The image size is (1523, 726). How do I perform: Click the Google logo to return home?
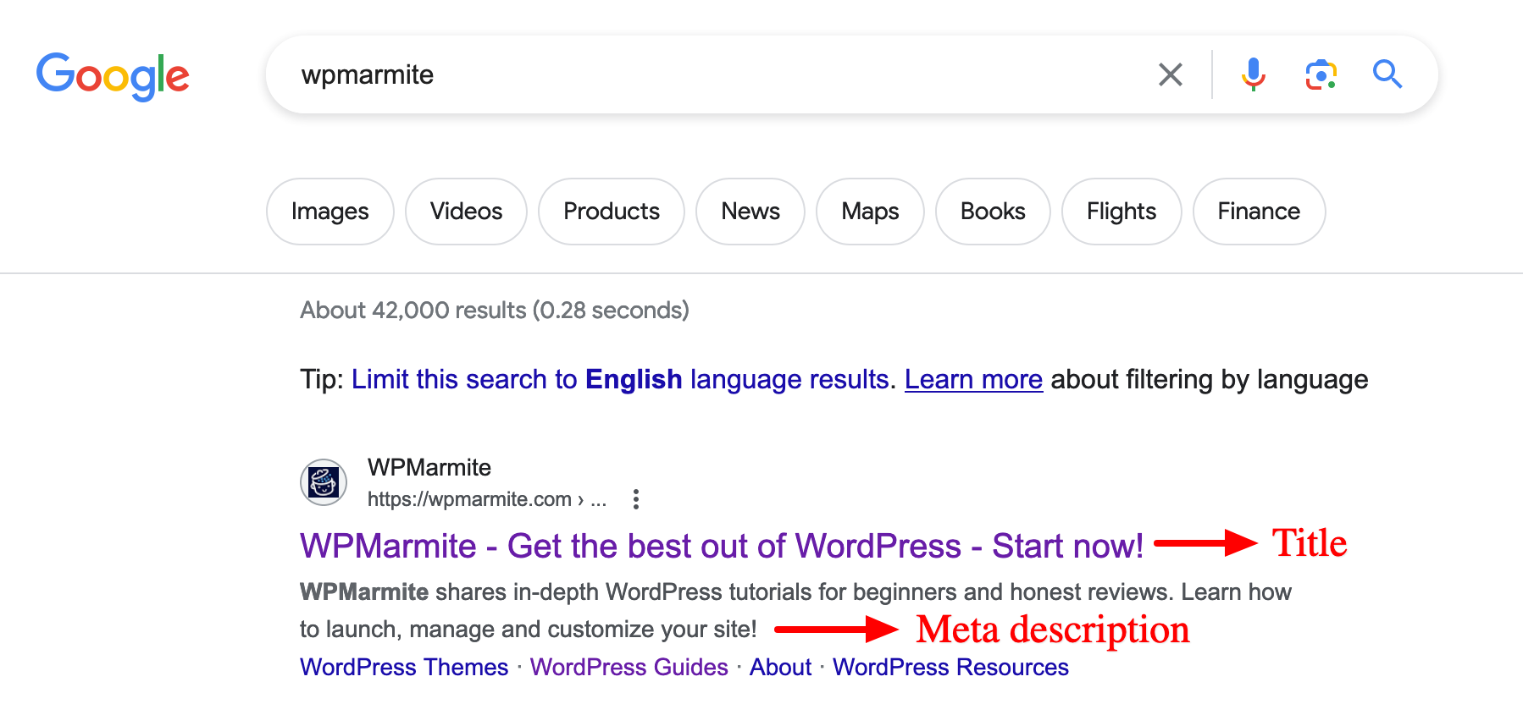pos(112,75)
